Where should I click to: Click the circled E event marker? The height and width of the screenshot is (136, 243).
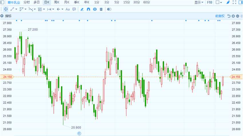tap(79, 133)
